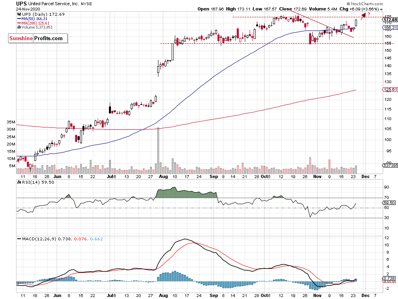Click the MACD(12,26,9) panel label

tap(39, 239)
